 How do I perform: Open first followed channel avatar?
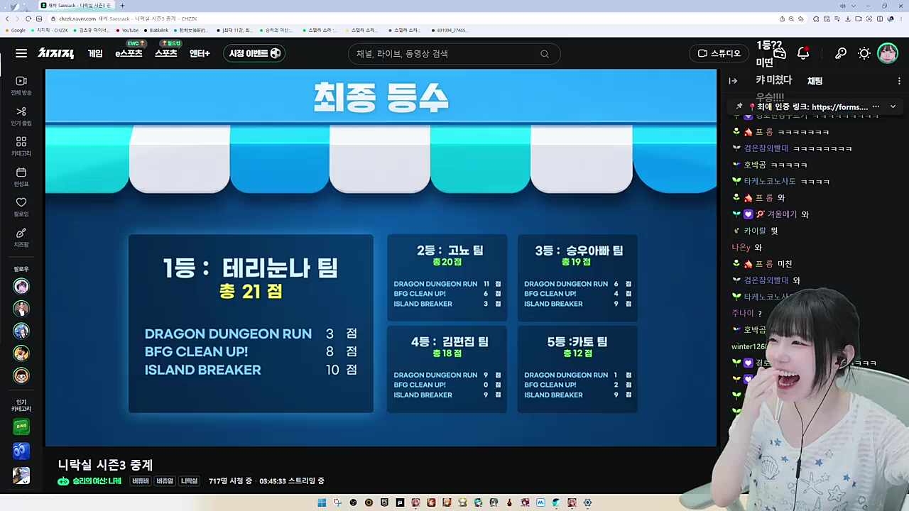(x=21, y=286)
